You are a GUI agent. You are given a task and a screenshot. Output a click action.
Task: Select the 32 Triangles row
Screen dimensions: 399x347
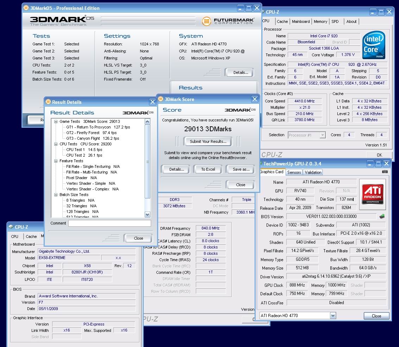(81, 206)
